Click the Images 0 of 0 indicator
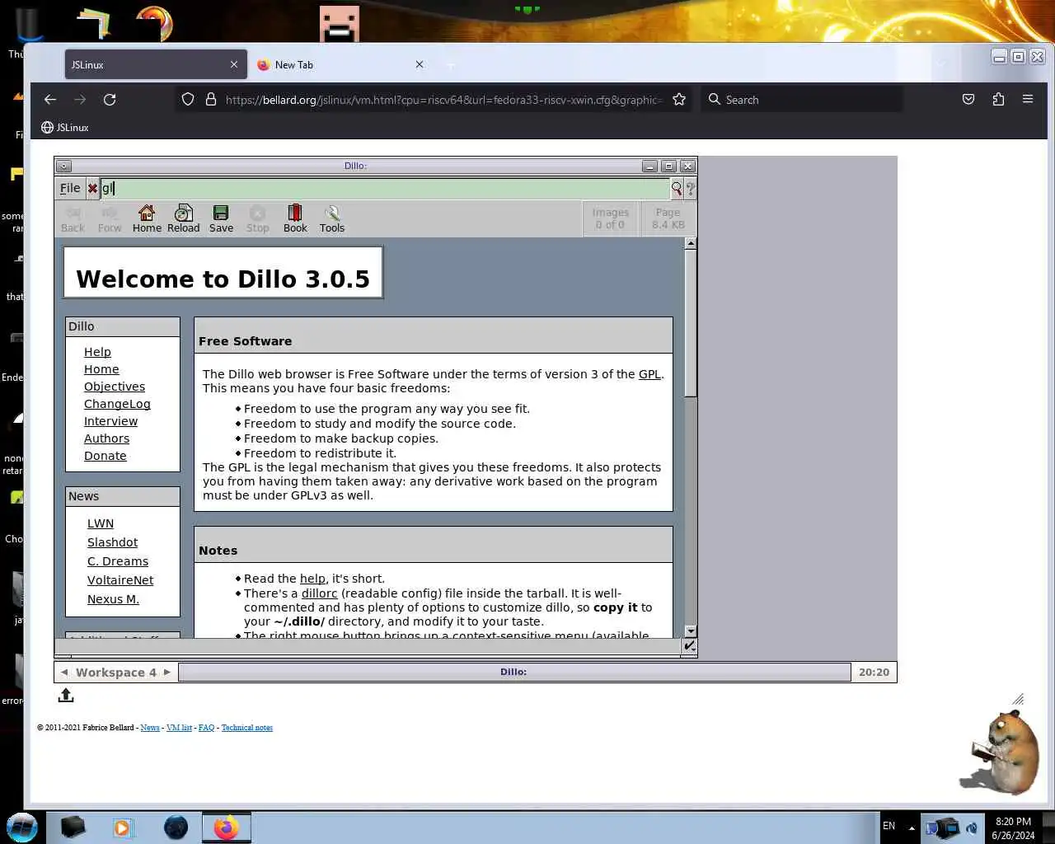This screenshot has width=1055, height=844. coord(611,218)
